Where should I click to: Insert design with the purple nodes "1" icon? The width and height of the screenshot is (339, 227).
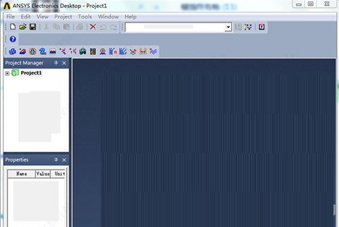click(73, 52)
